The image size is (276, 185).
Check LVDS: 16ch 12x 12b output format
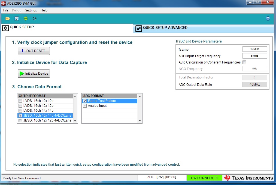pos(20,106)
